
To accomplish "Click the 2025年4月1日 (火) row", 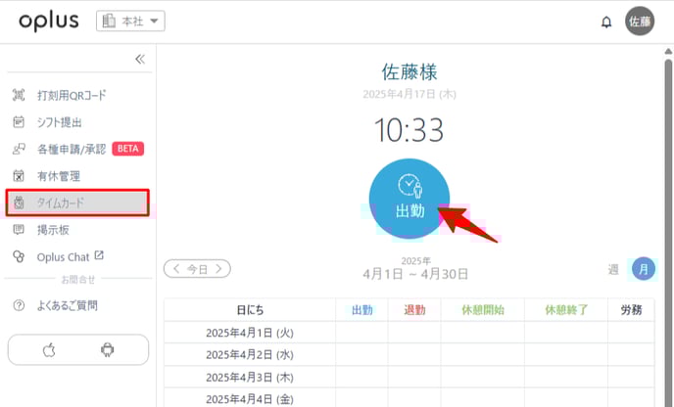I will [x=249, y=333].
